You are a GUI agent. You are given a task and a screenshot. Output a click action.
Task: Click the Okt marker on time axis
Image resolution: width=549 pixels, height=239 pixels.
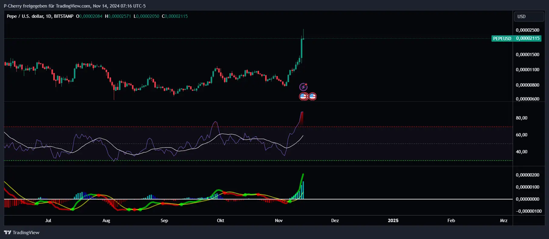coord(221,221)
